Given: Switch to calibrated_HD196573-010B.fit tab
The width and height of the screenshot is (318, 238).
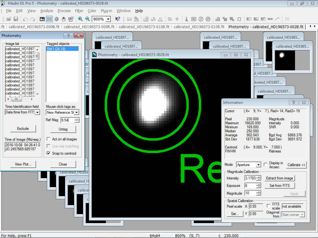Looking at the screenshot, I should coord(144,27).
